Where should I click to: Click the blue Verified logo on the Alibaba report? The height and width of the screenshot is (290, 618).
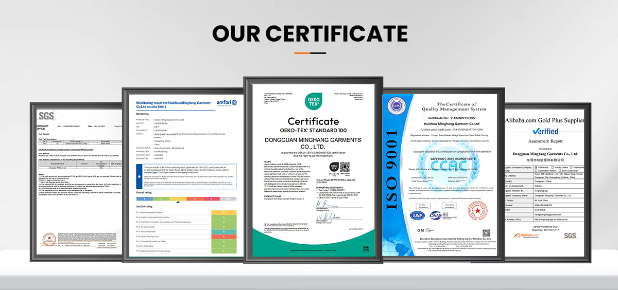(x=544, y=132)
